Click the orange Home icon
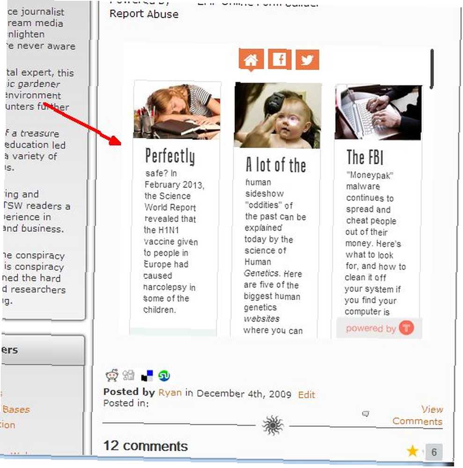The image size is (463, 468). click(x=251, y=60)
